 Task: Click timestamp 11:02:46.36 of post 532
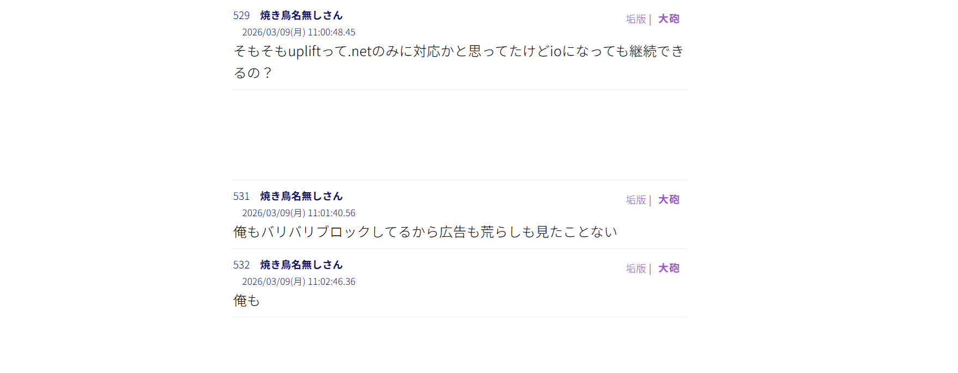click(x=331, y=282)
